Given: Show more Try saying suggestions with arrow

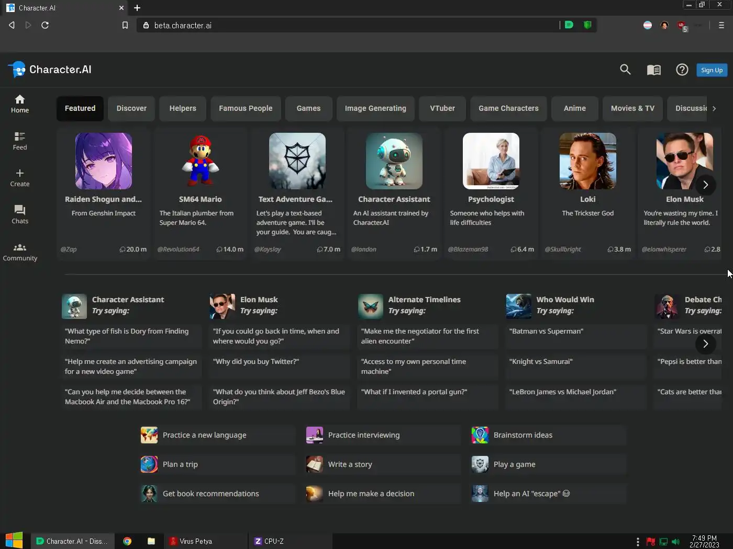Looking at the screenshot, I should (705, 344).
